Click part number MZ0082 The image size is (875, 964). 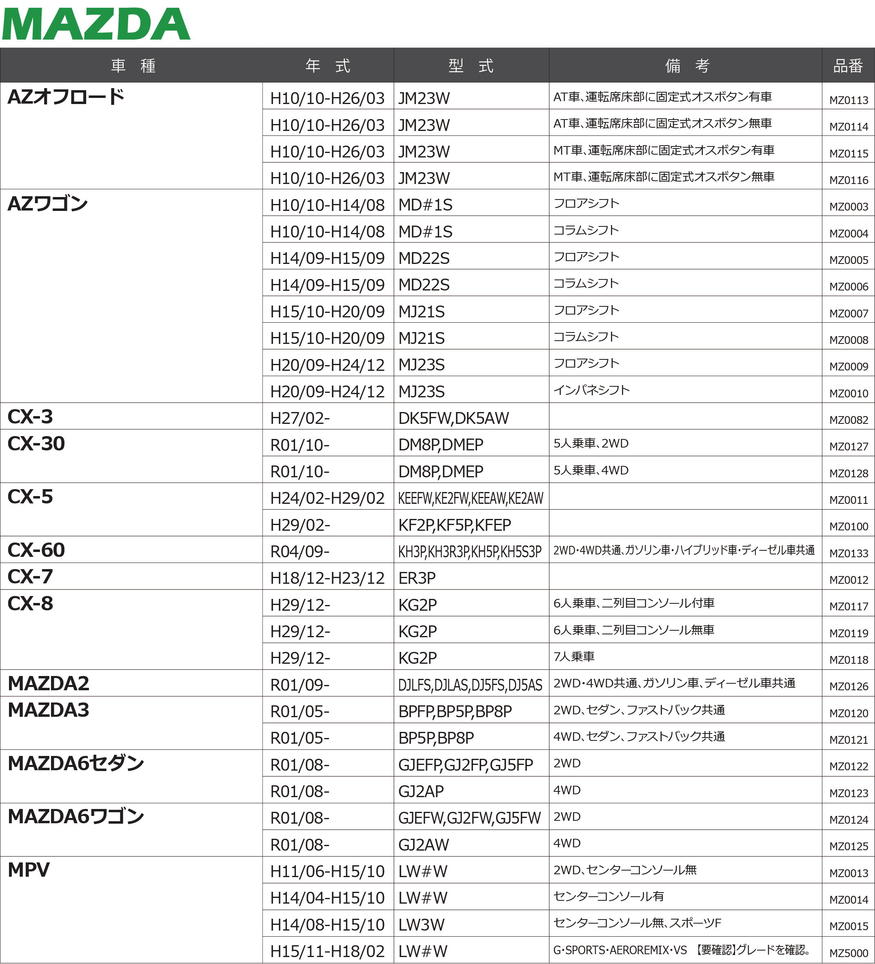848,420
